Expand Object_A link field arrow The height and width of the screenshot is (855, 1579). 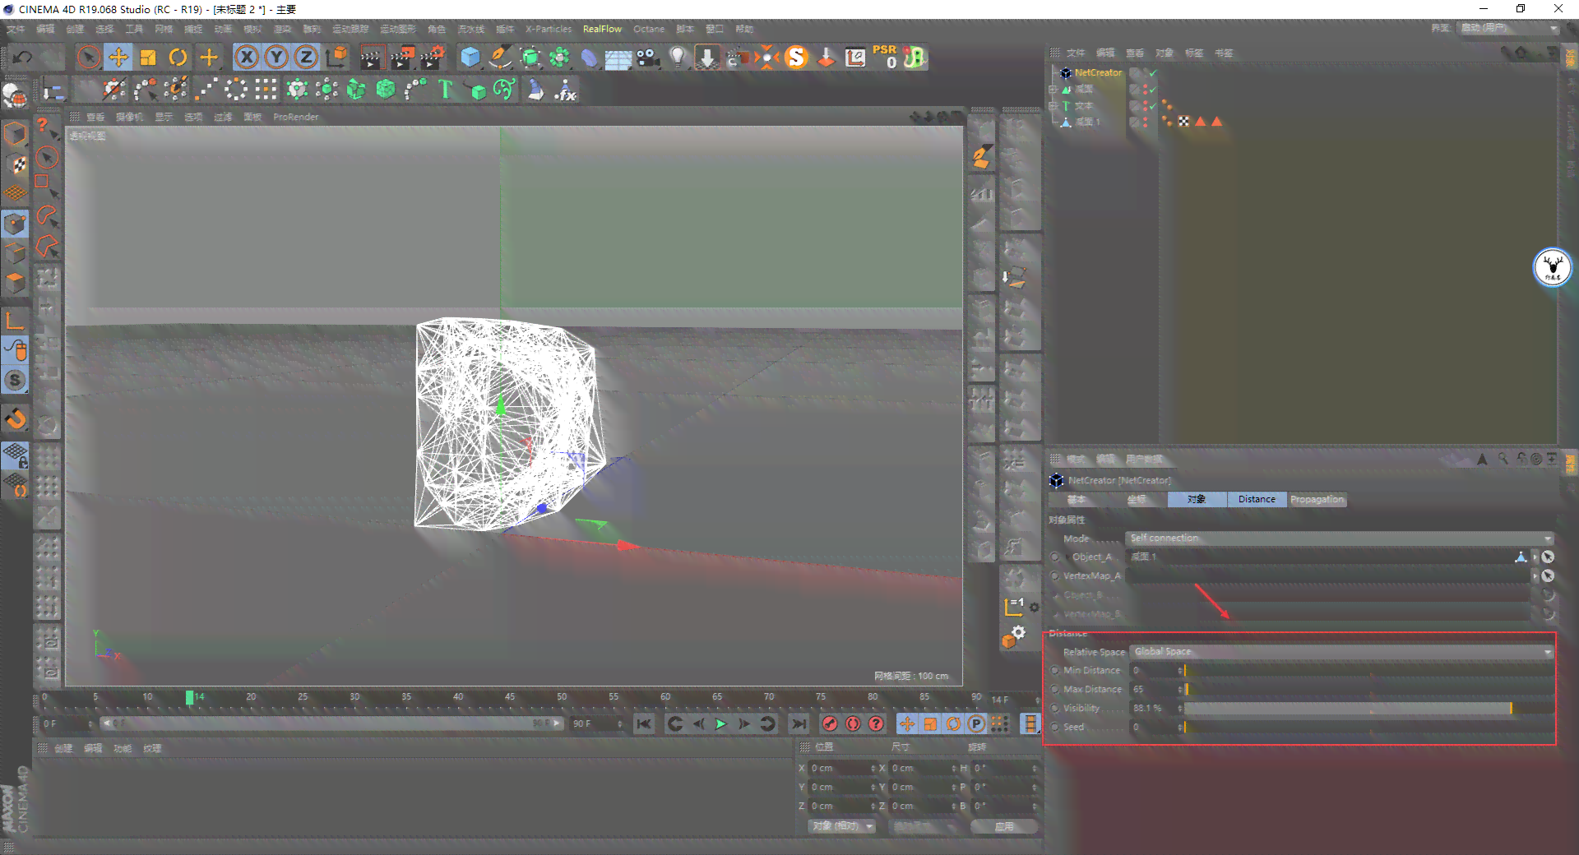(1535, 557)
